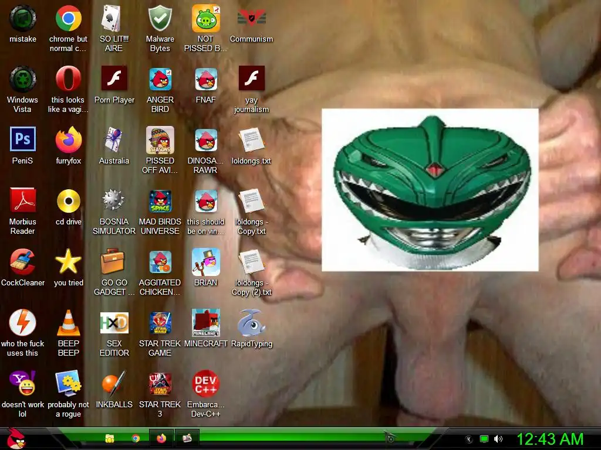Switch to Firefox on the taskbar
Viewport: 601px width, 450px height.
[x=161, y=438]
